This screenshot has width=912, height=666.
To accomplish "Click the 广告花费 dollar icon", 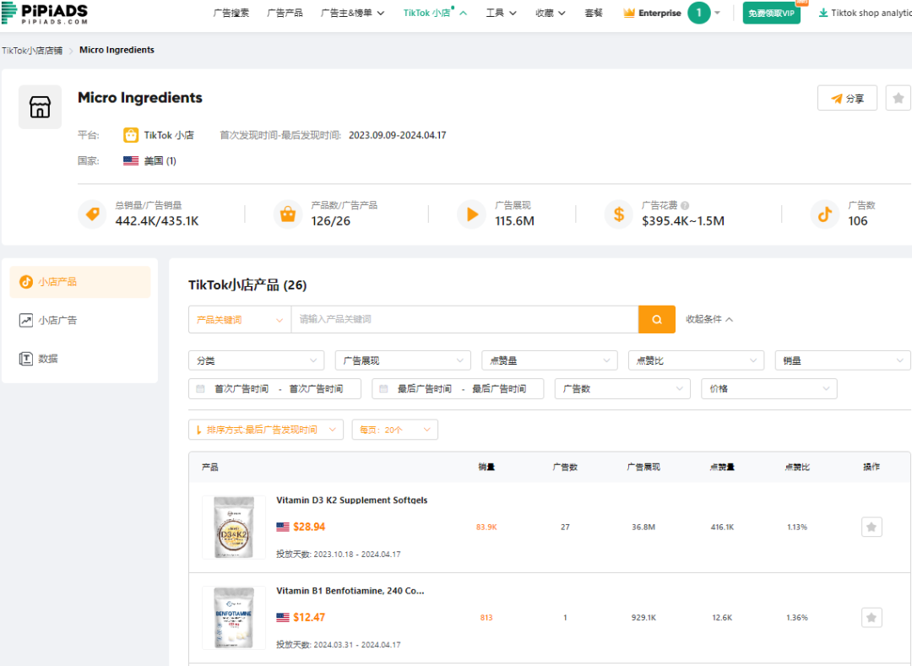I will coord(619,214).
